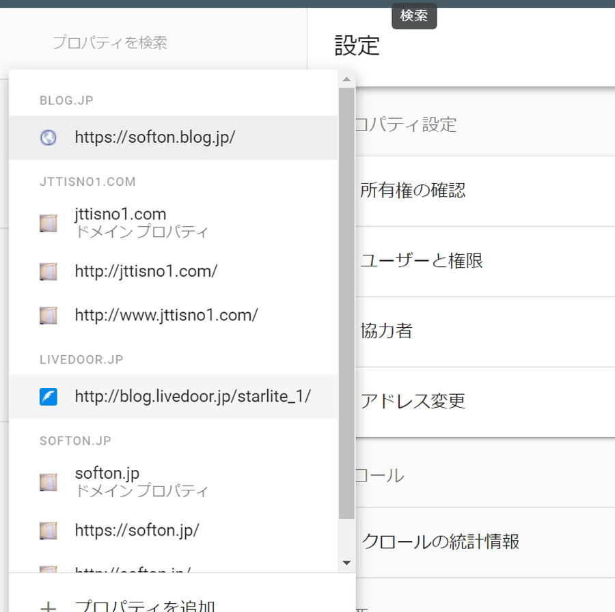Click the favicon beside https://softon.jp/
The height and width of the screenshot is (612, 615).
(49, 531)
